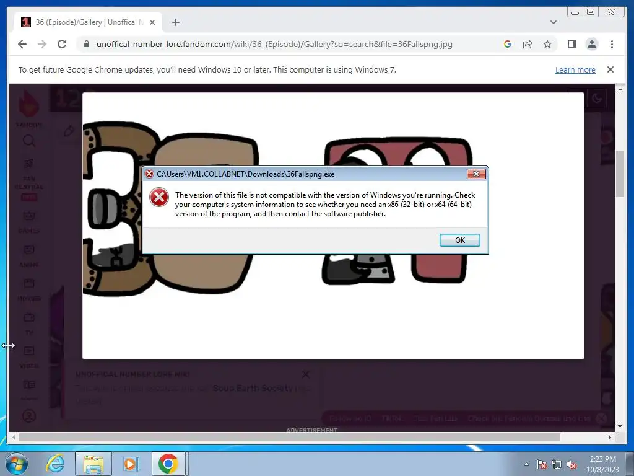
Task: Open Movies section in sidebar
Action: (x=28, y=290)
